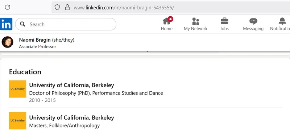
Task: Click the Doctor of Philosophy (PhD) degree line
Action: point(96,93)
